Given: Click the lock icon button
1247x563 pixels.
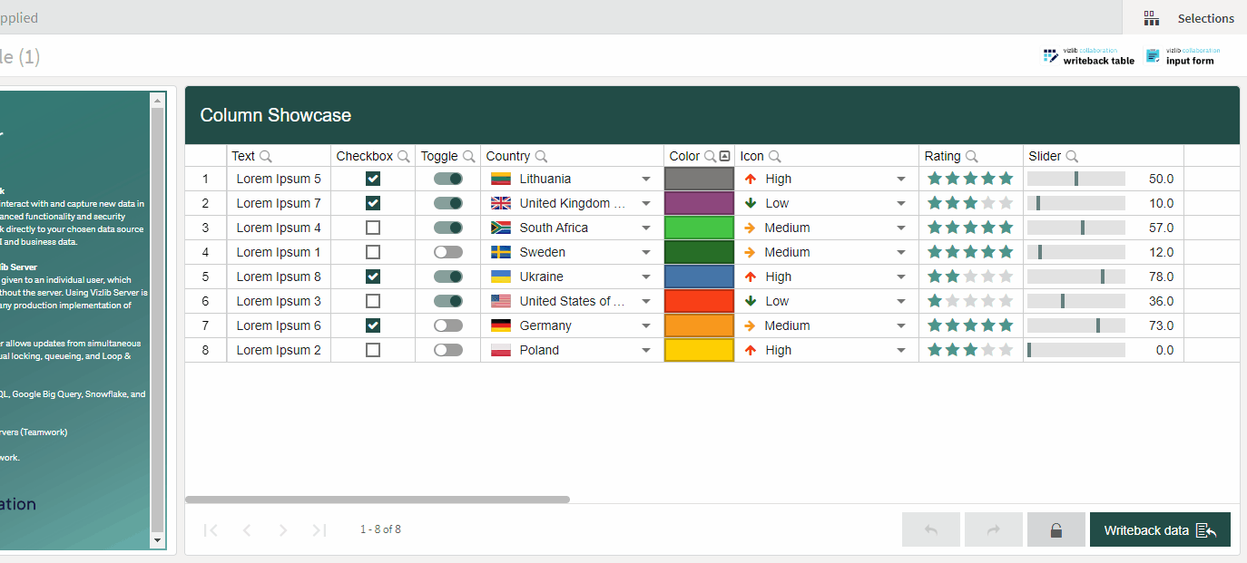Looking at the screenshot, I should [x=1056, y=530].
